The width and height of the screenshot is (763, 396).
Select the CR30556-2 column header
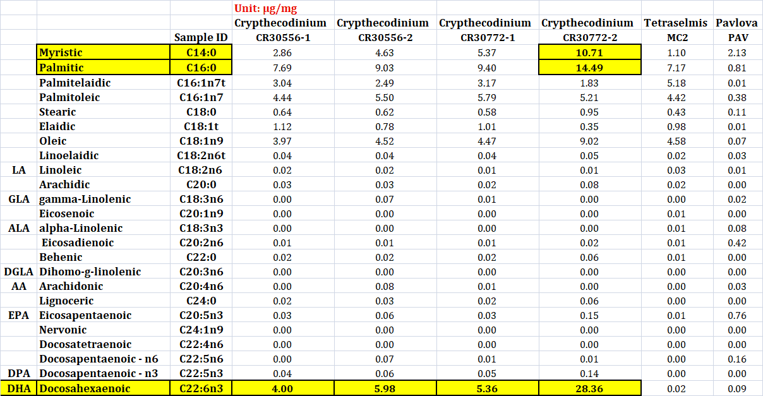[385, 38]
